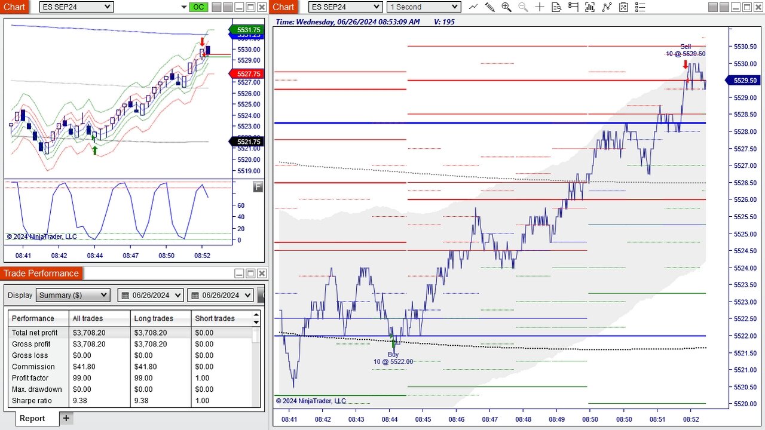Open the chart Properties list icon
The height and width of the screenshot is (430, 765).
click(640, 7)
